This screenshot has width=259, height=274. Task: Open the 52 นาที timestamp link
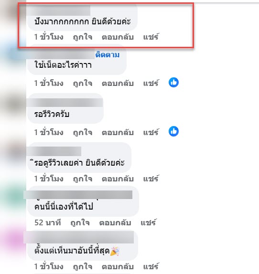[48, 223]
